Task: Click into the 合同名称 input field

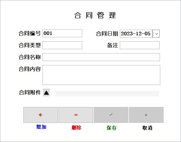Action: click(x=101, y=57)
